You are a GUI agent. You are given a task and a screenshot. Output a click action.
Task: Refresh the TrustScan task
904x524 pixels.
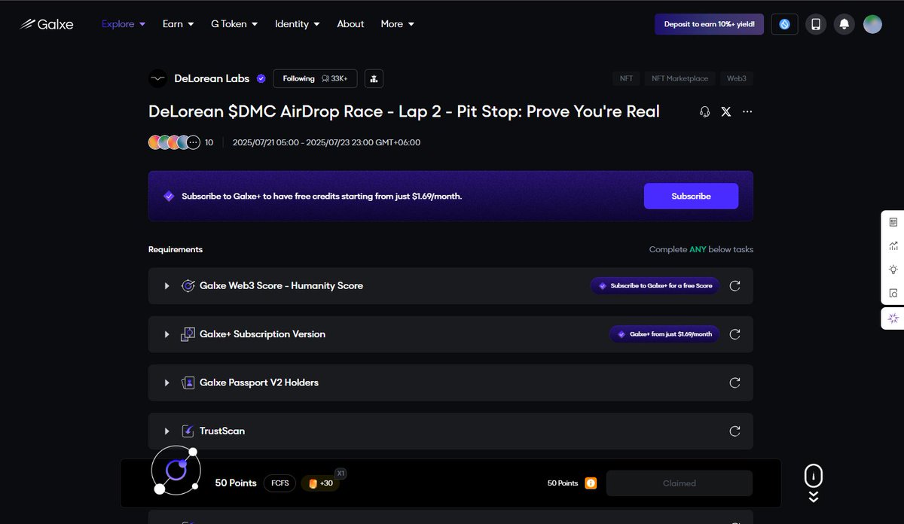click(735, 431)
